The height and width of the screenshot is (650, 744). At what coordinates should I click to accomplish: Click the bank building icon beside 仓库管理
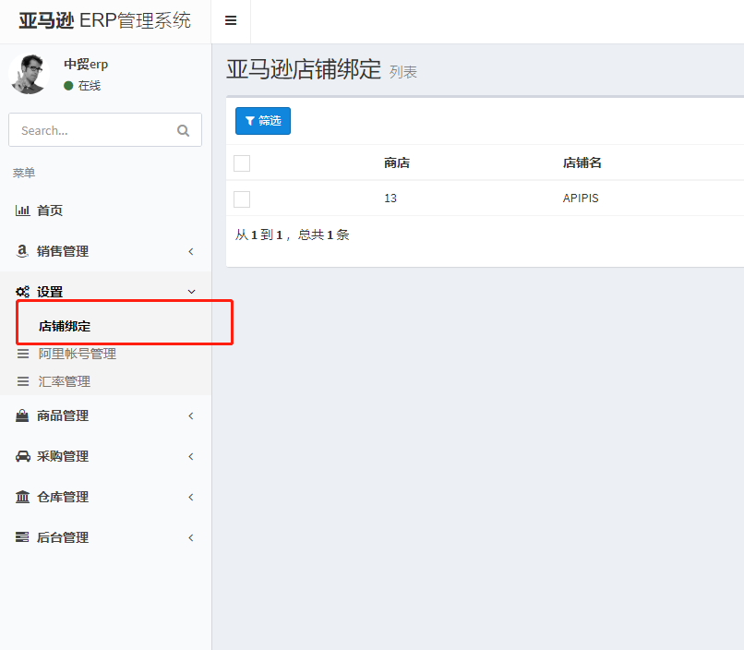[x=22, y=497]
